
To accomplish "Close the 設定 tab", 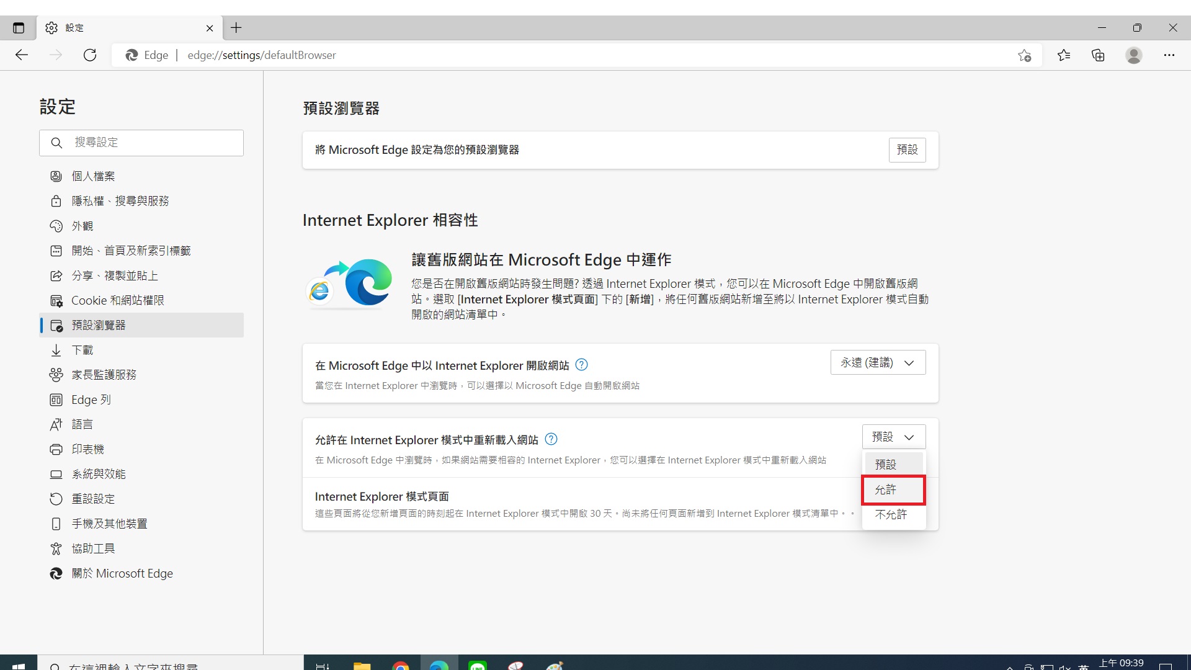I will click(x=210, y=28).
